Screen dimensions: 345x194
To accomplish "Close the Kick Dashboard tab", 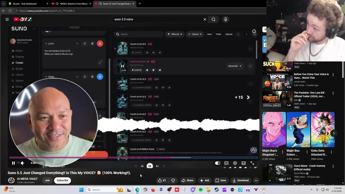I will click(x=47, y=4).
